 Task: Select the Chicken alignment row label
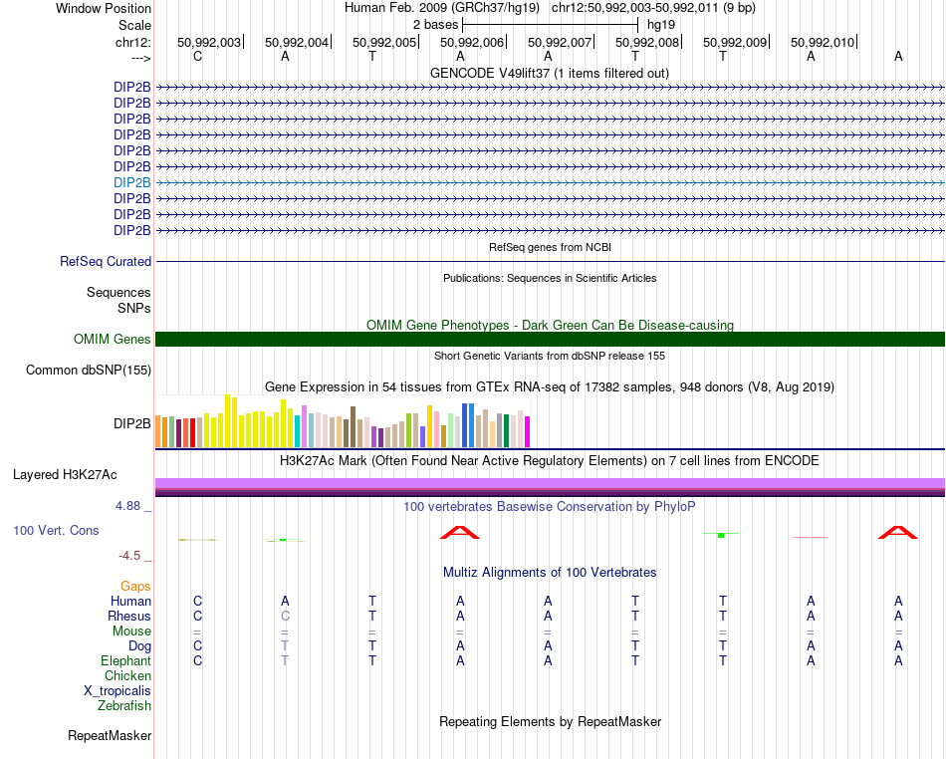[127, 675]
